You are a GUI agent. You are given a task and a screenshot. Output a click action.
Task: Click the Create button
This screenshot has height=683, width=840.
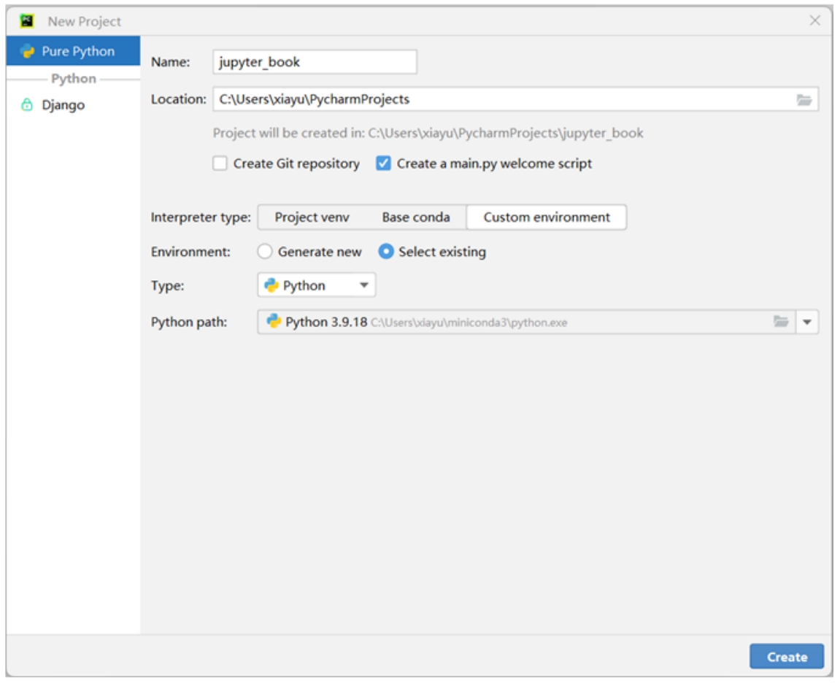(x=787, y=656)
